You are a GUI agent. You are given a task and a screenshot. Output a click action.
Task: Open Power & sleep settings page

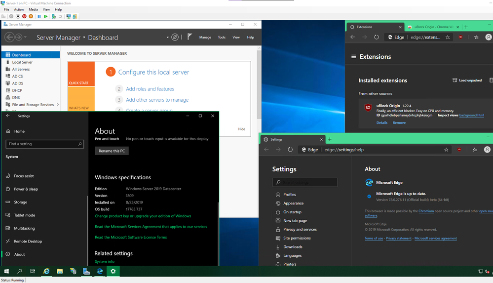pos(26,189)
